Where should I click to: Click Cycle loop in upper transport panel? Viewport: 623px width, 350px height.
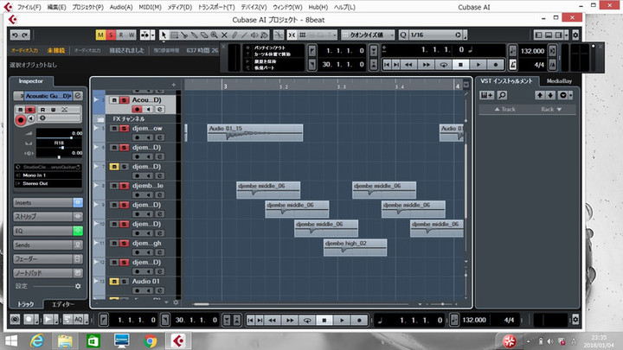[x=443, y=64]
